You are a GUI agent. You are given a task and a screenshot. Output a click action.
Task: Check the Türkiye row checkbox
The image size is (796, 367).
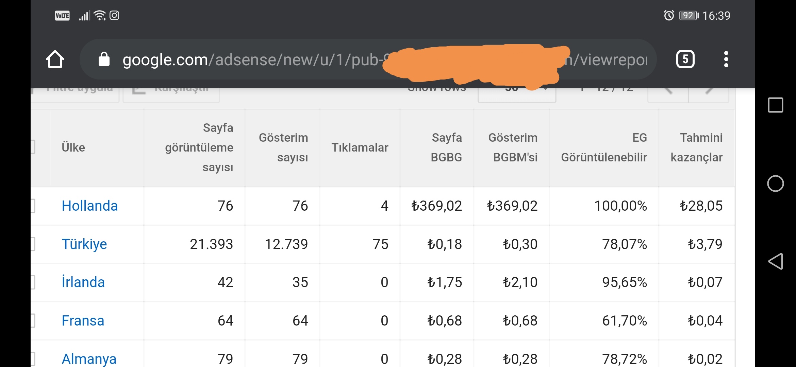coord(33,244)
